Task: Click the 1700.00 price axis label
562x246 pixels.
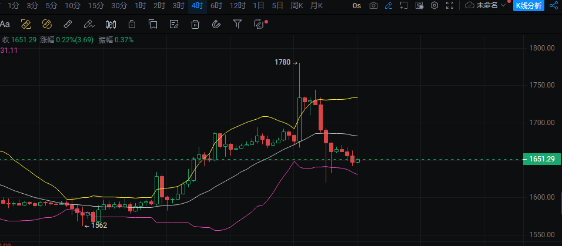Action: click(x=542, y=123)
